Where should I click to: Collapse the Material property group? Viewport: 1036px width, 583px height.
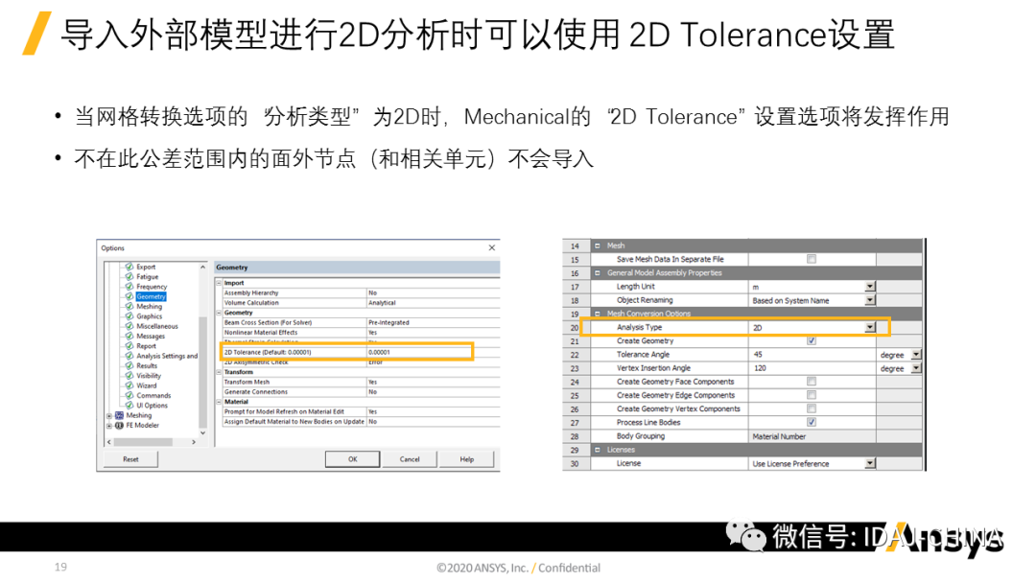pyautogui.click(x=219, y=402)
